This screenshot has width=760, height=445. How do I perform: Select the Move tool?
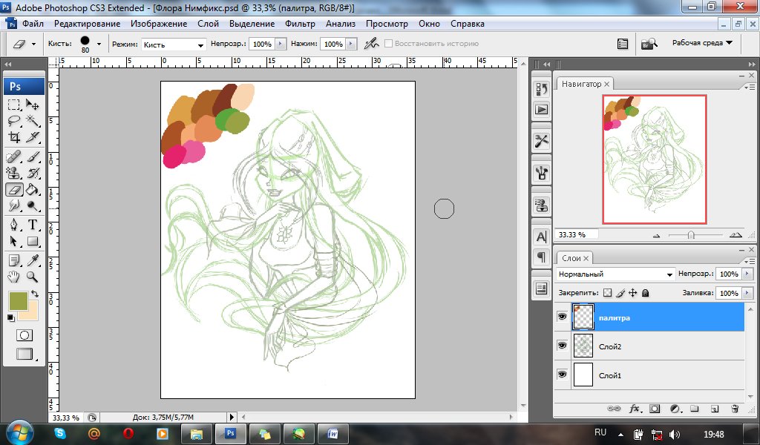tap(33, 105)
